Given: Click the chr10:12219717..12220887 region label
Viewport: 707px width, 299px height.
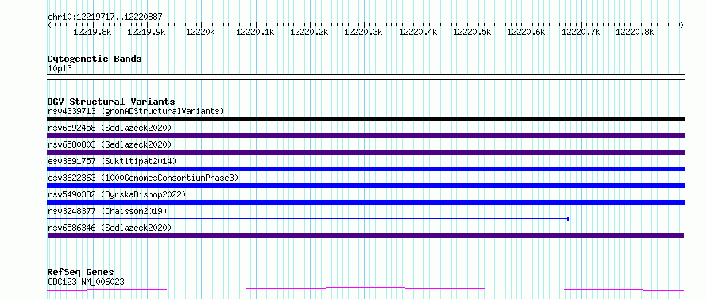Looking at the screenshot, I should click(105, 17).
